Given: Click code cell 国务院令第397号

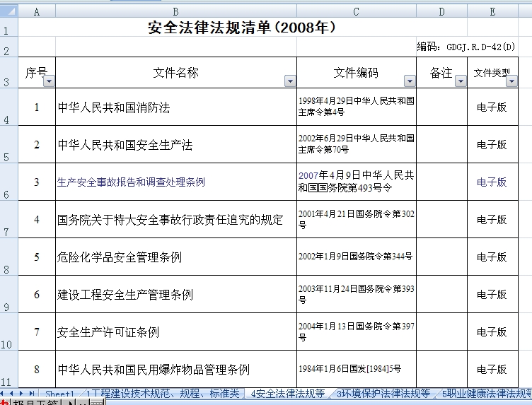Looking at the screenshot, I should pos(357,331).
